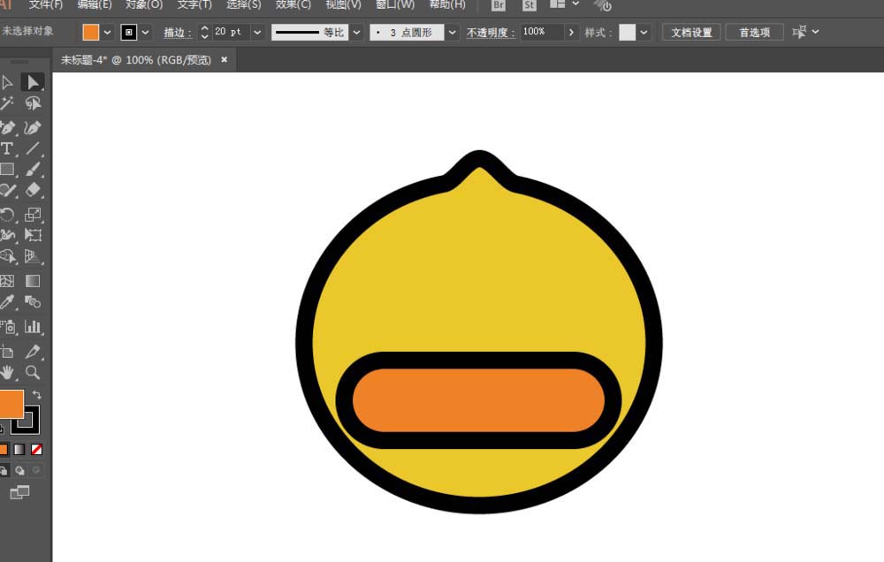Set paint mode to None
The width and height of the screenshot is (884, 562).
click(36, 449)
